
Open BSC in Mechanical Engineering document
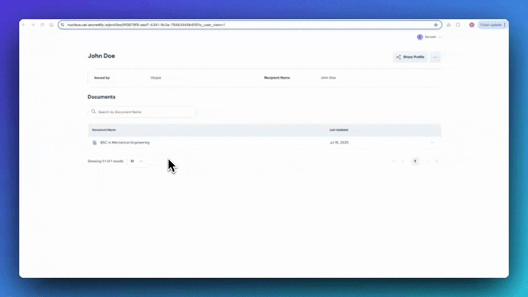pyautogui.click(x=125, y=142)
